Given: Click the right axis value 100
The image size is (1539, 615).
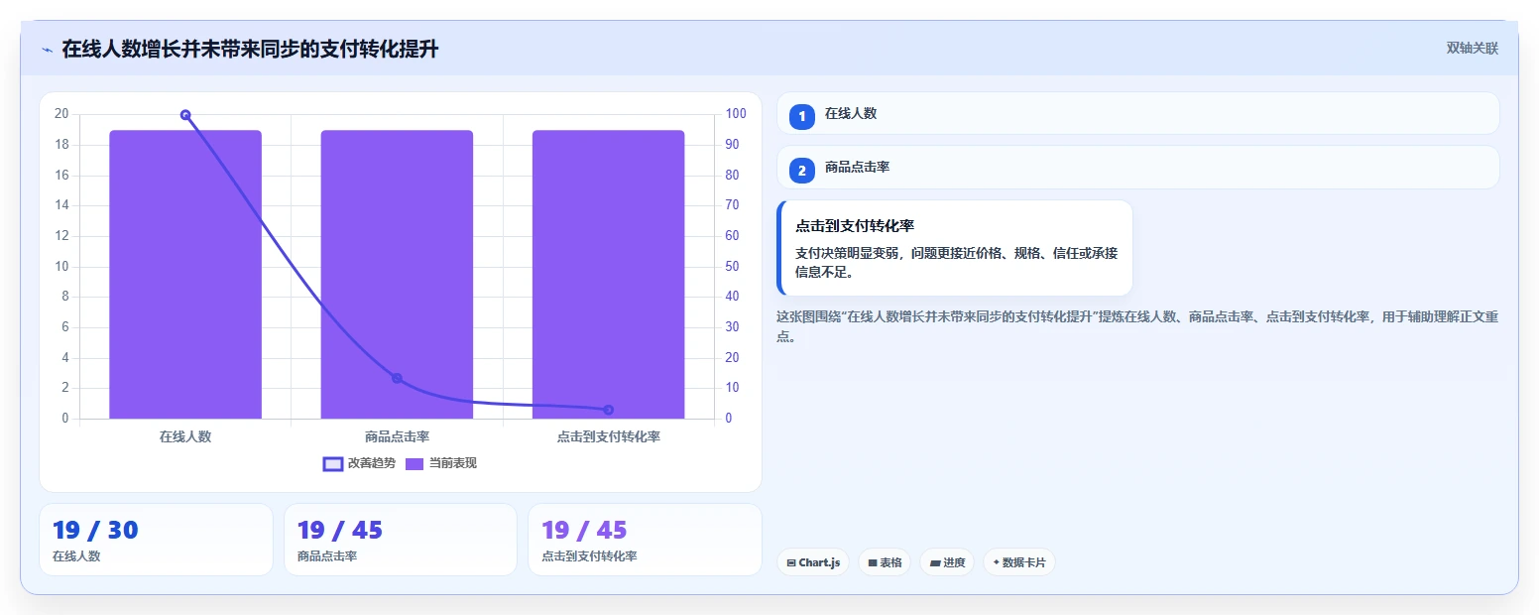Looking at the screenshot, I should coord(736,114).
